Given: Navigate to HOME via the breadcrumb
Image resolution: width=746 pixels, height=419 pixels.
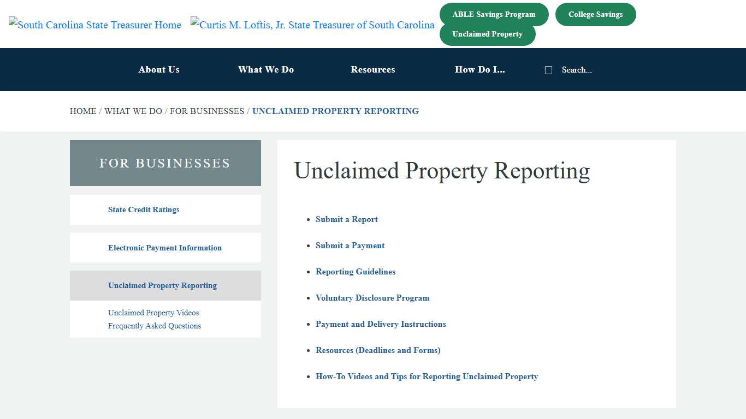Looking at the screenshot, I should 83,111.
